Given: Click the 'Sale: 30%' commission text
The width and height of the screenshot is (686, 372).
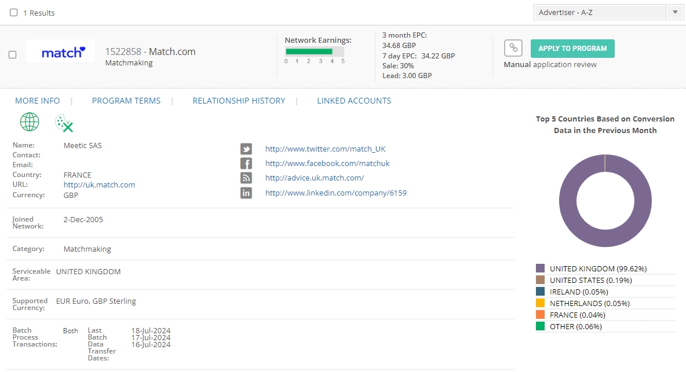Looking at the screenshot, I should click(x=398, y=66).
